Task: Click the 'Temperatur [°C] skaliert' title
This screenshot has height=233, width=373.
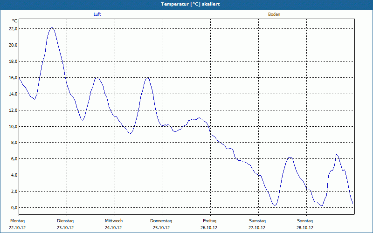Action: 190,4
